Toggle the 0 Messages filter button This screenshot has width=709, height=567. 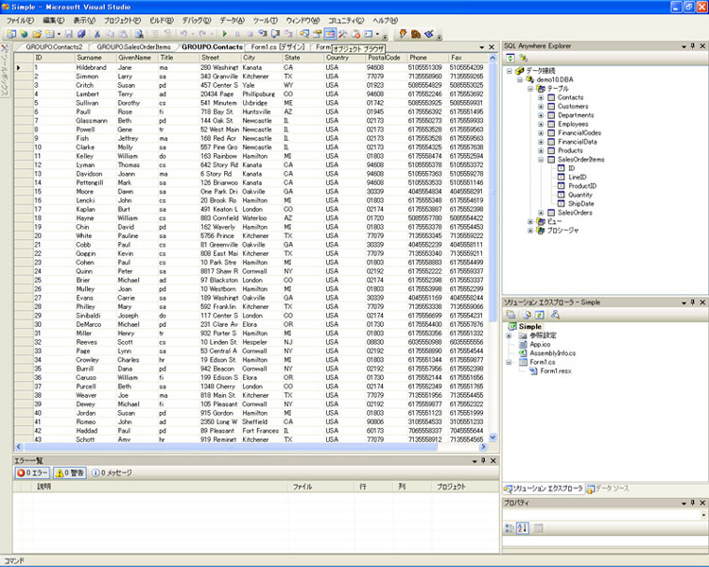coord(112,472)
